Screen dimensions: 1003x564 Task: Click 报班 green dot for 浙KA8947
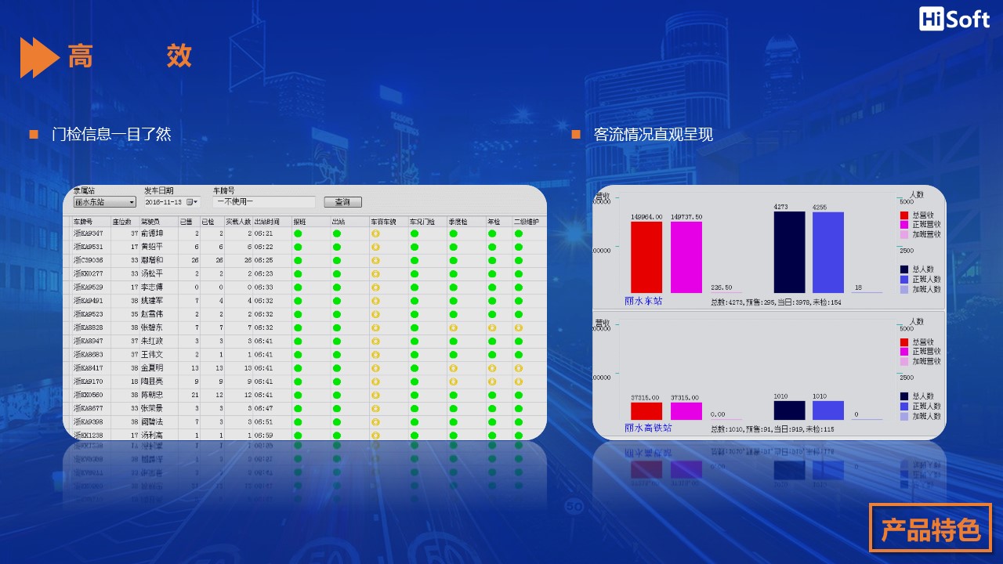pos(298,341)
